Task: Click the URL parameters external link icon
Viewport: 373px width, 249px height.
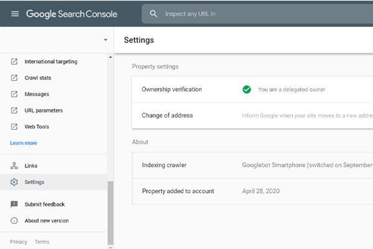Action: (x=14, y=110)
